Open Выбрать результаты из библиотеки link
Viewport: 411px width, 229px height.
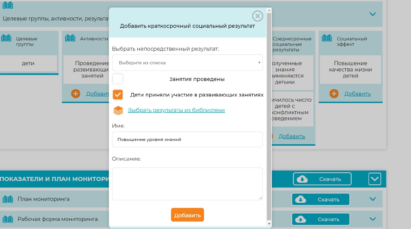(176, 110)
